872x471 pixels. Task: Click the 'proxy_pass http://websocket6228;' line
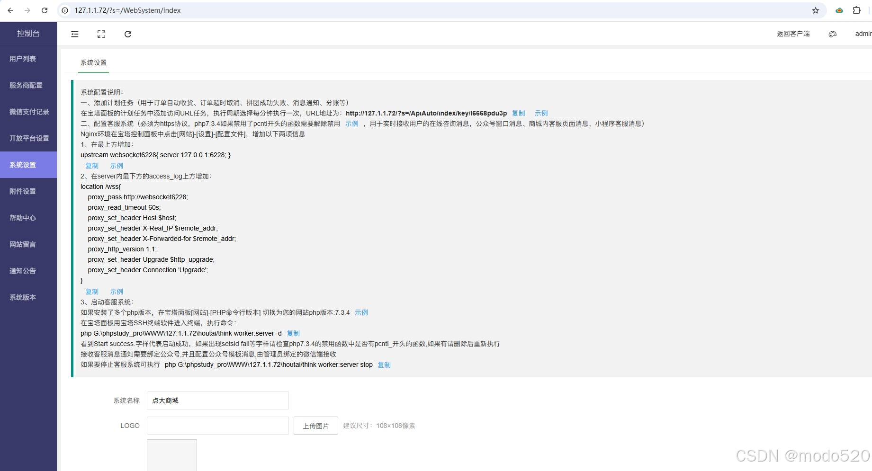138,197
